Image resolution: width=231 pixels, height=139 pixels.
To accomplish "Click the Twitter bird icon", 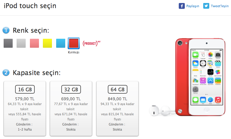I will pyautogui.click(x=206, y=6).
